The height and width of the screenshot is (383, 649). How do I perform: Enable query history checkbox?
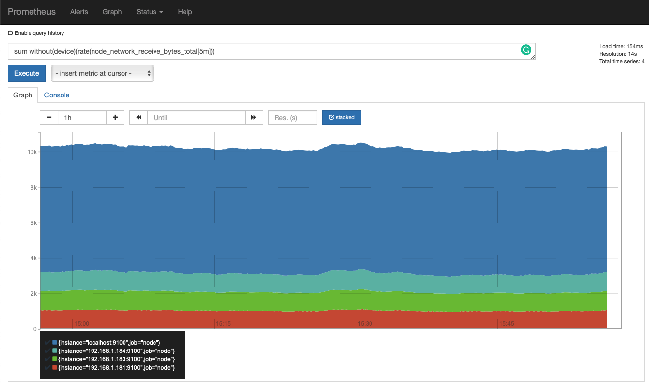pyautogui.click(x=11, y=33)
